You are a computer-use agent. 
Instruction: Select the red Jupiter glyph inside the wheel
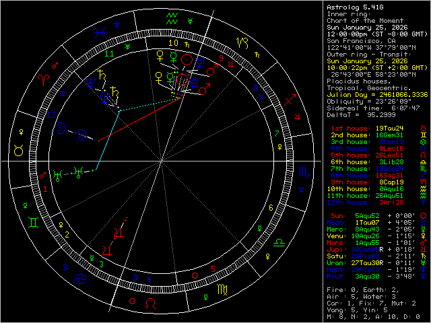(119, 234)
